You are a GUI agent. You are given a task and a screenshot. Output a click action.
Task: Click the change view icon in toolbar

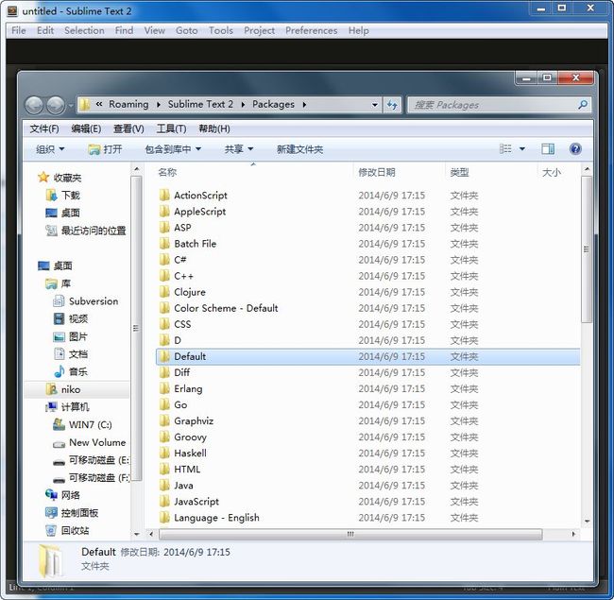[505, 149]
